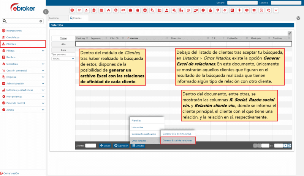Expand the Pólizas sidebar section

tap(43, 51)
